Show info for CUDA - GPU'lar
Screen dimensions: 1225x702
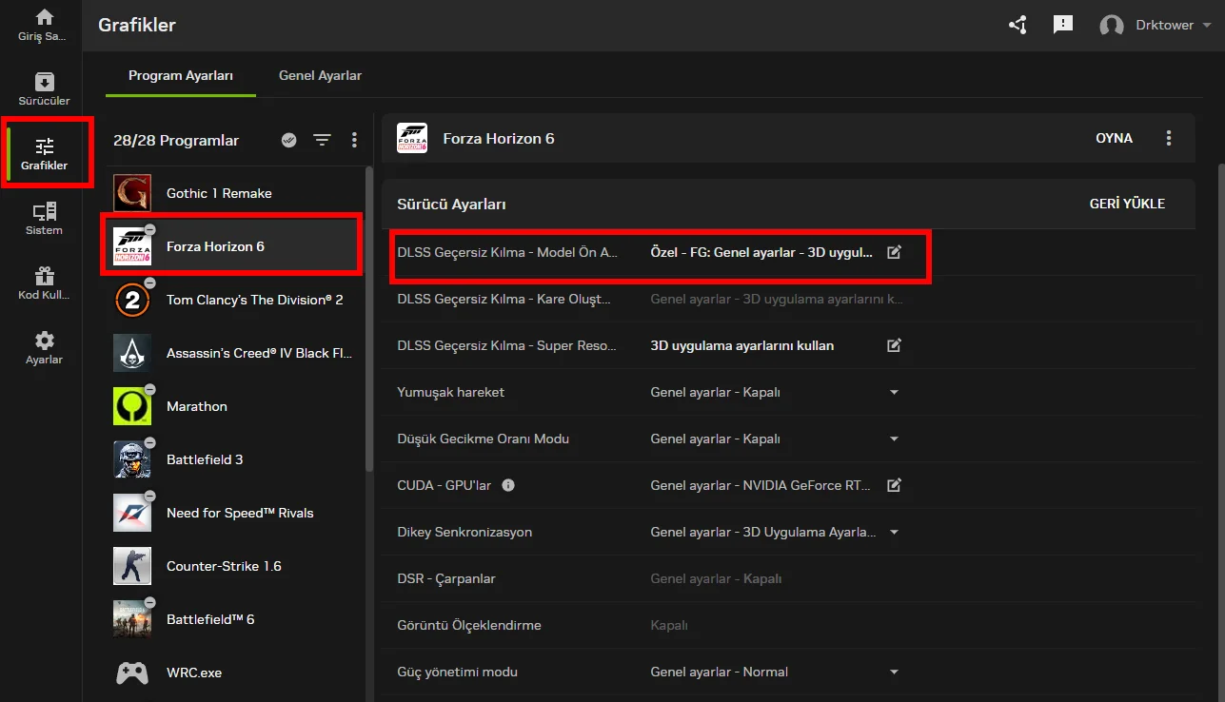point(508,485)
